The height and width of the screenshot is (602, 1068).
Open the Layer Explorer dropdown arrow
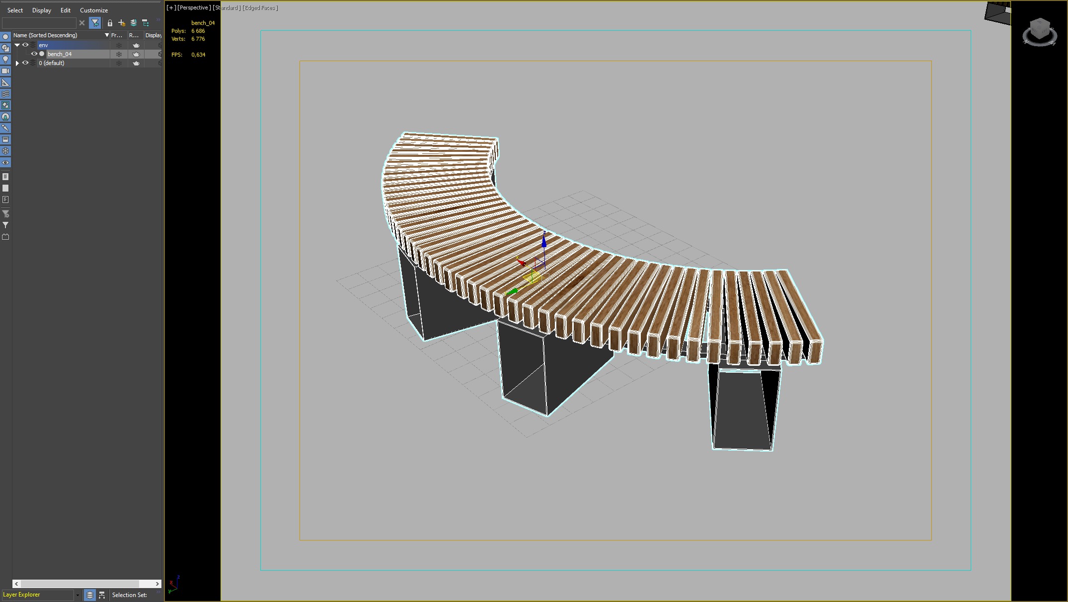77,595
